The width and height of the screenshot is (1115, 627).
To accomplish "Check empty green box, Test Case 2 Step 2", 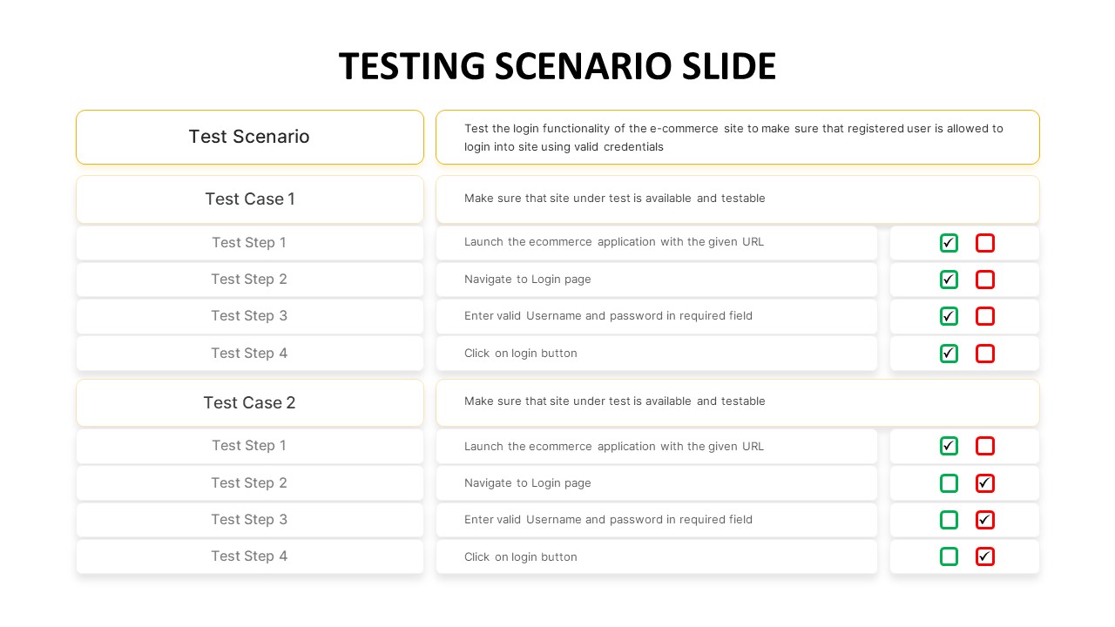I will (949, 483).
